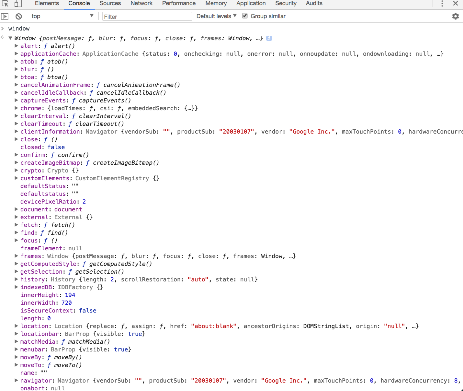This screenshot has width=463, height=391.
Task: Expand the location property
Action: coord(16,326)
